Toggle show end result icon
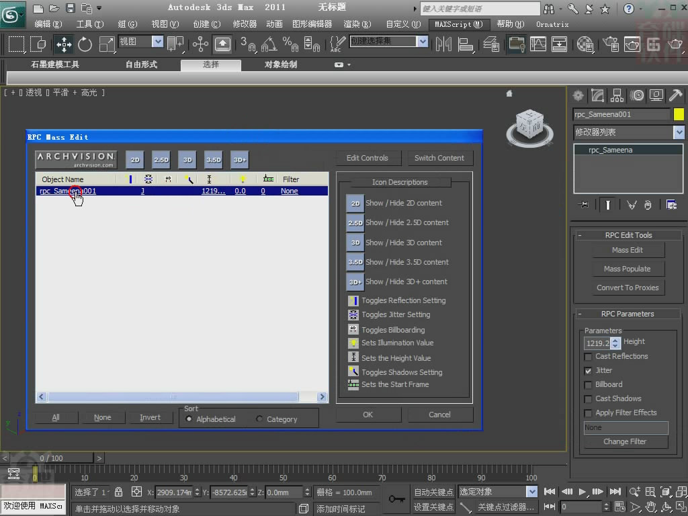 pos(607,205)
